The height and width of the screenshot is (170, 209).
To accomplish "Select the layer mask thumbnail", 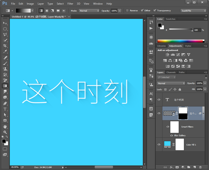I will (x=183, y=113).
